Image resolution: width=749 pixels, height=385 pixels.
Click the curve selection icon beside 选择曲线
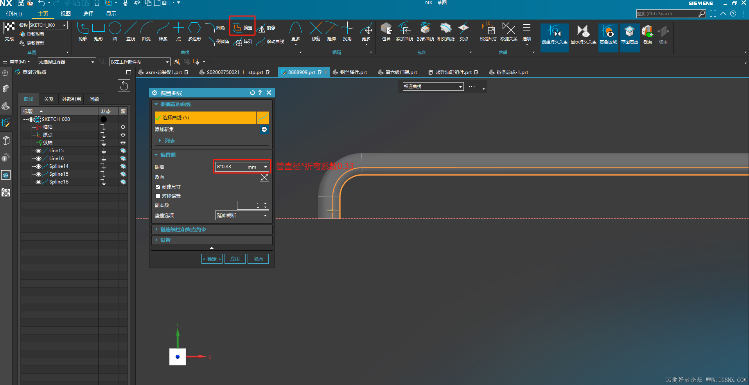pyautogui.click(x=263, y=118)
